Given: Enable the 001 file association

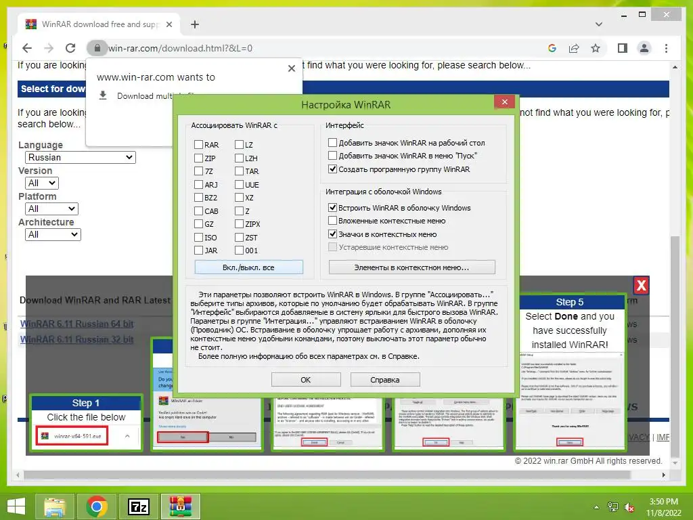Looking at the screenshot, I should coord(239,251).
